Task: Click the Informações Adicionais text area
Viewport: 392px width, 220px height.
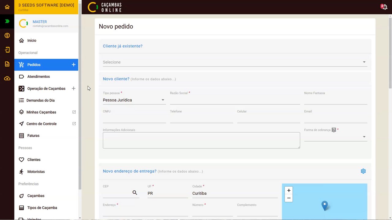Action: tap(202, 140)
